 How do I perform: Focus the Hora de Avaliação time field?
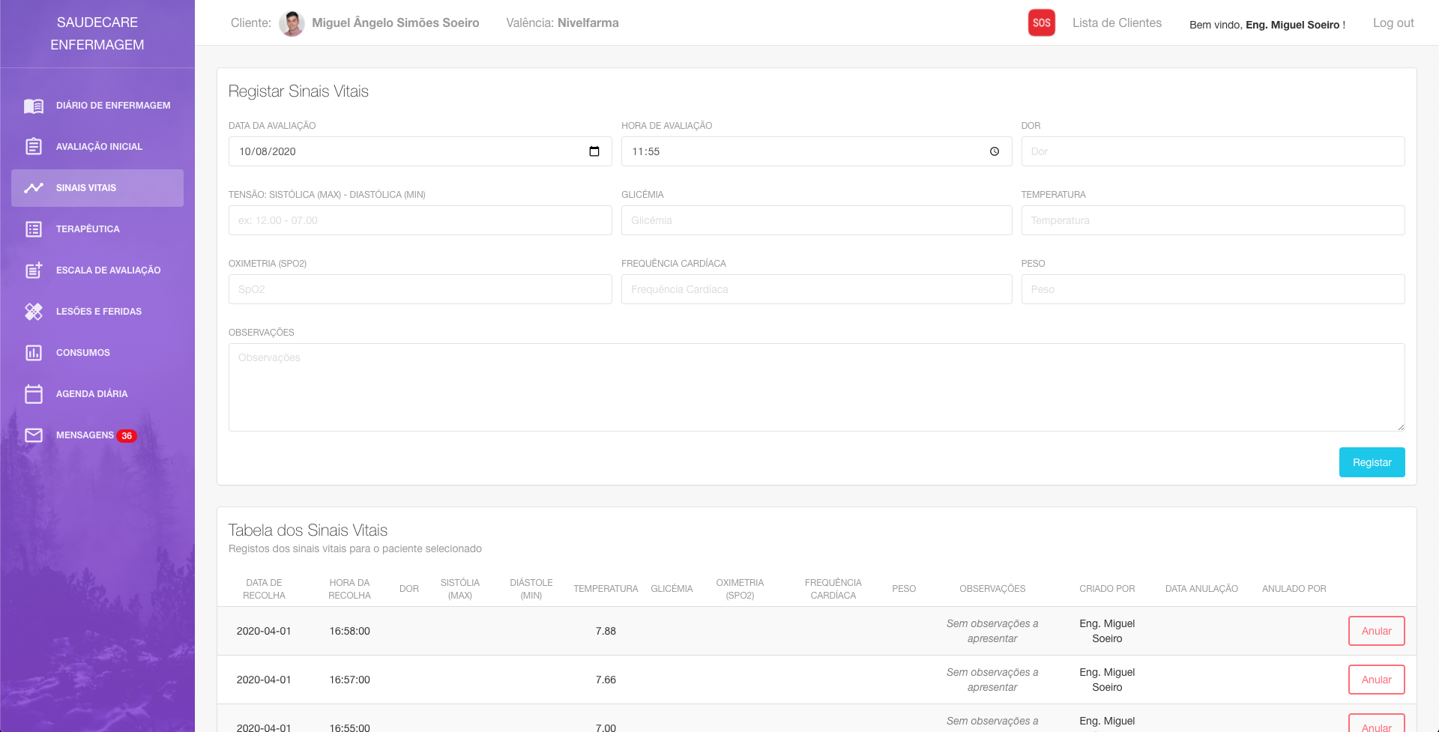point(816,151)
